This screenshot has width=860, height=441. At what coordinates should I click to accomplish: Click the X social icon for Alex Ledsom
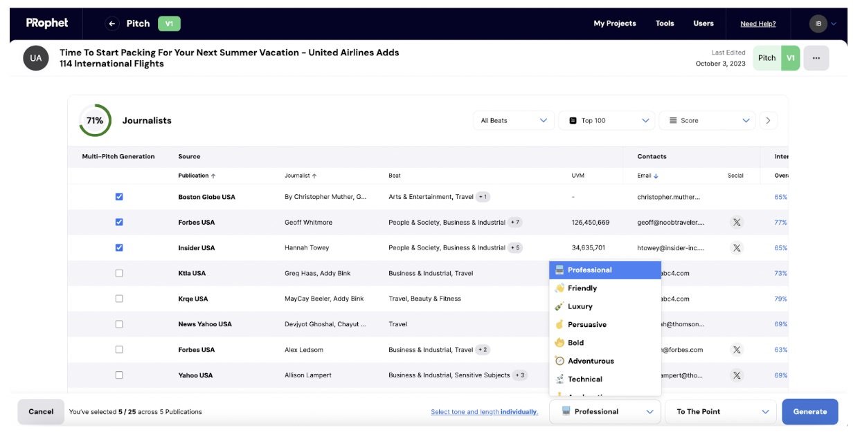737,350
